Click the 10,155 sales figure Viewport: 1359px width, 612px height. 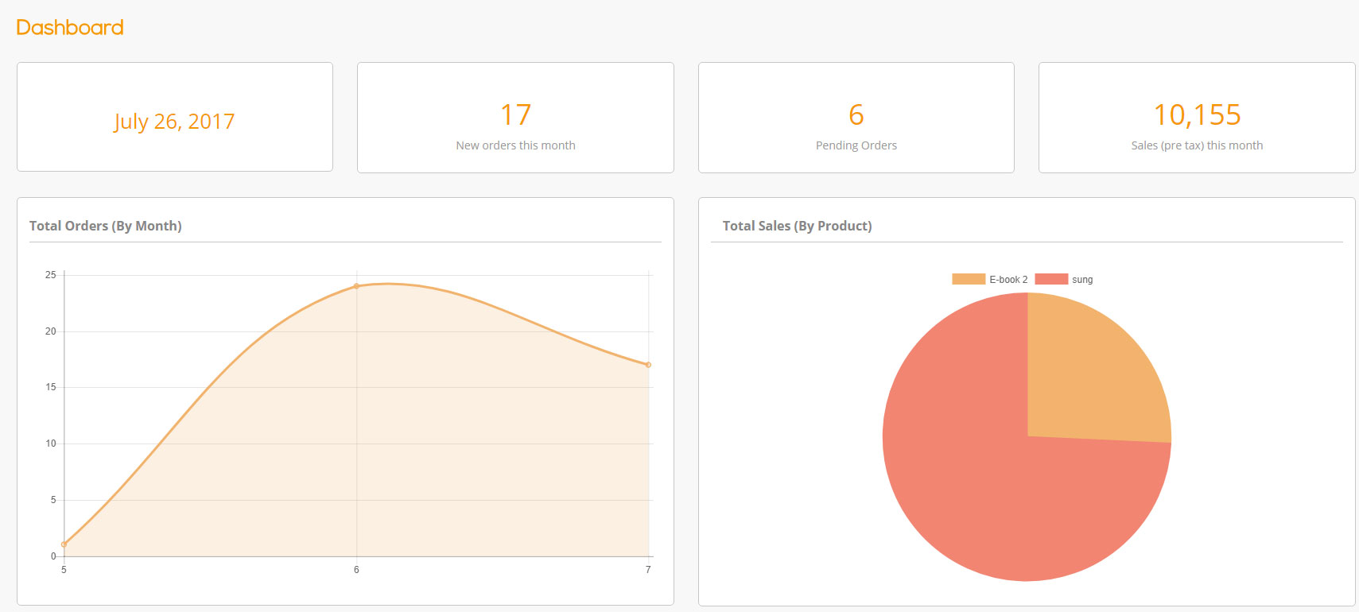1197,115
